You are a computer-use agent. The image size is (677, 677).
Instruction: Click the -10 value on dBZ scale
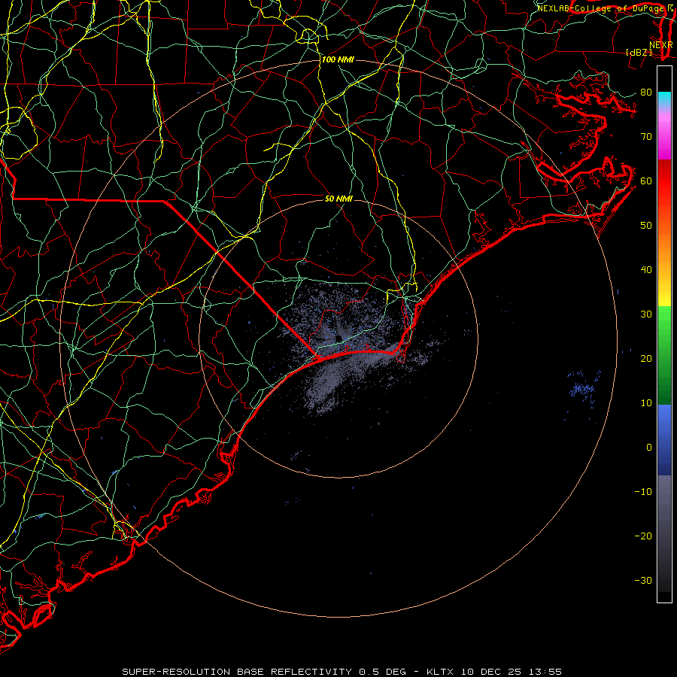(643, 492)
